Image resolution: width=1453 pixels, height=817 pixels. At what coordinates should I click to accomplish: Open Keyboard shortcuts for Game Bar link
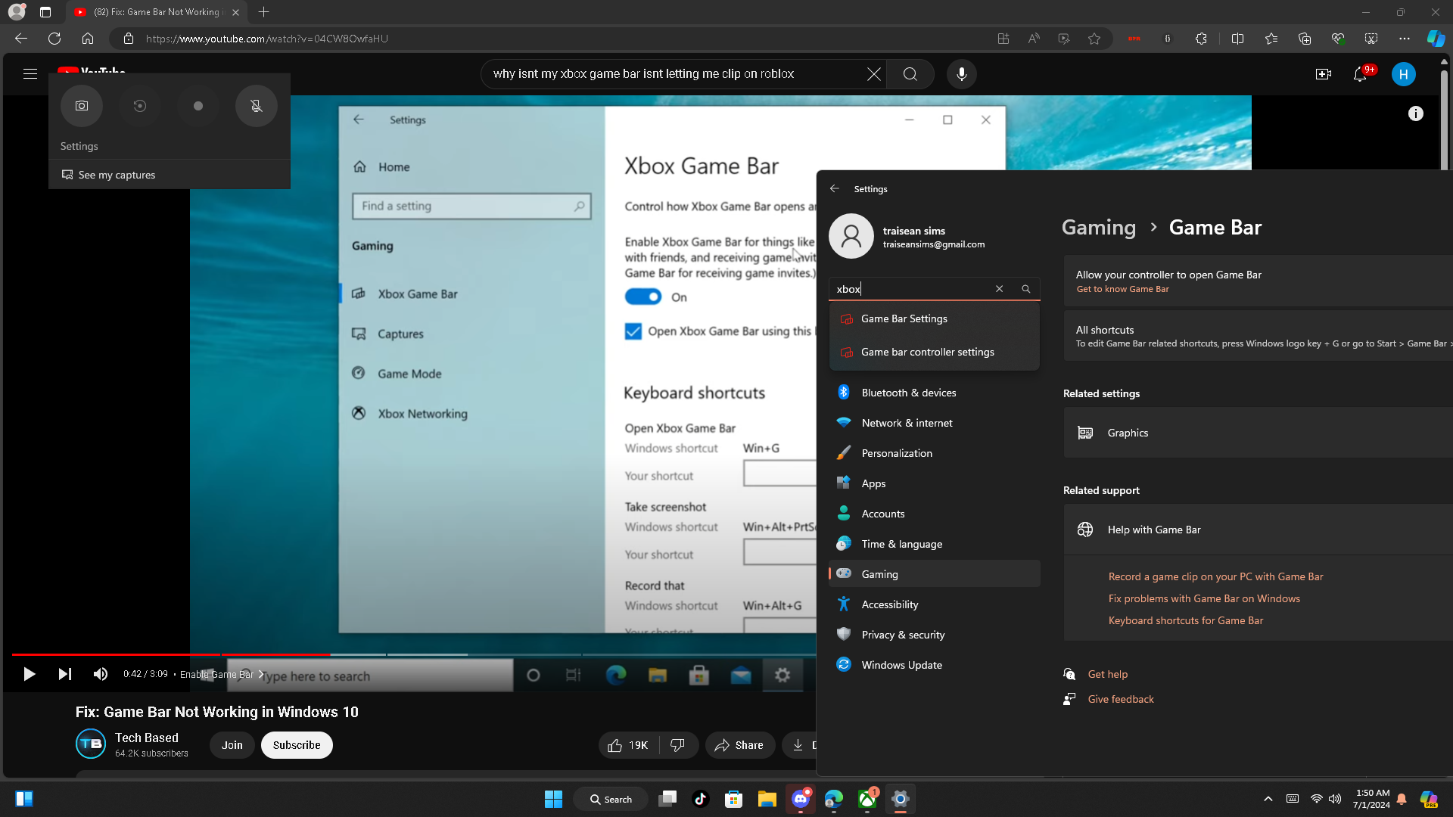1186,620
